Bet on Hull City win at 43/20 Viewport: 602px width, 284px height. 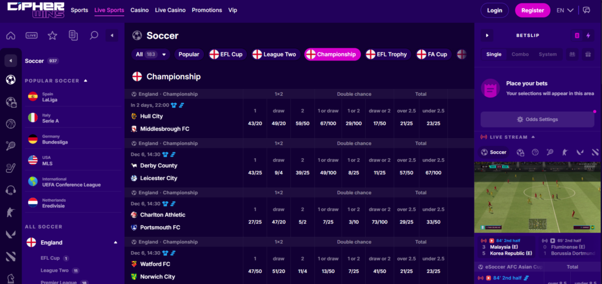pos(255,123)
